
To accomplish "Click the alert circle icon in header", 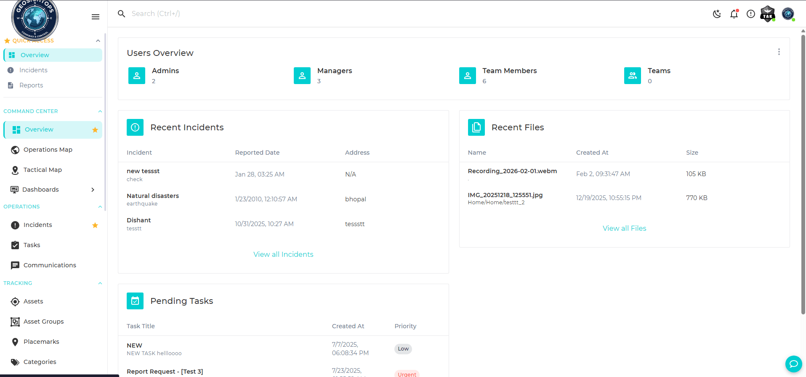I will click(750, 14).
